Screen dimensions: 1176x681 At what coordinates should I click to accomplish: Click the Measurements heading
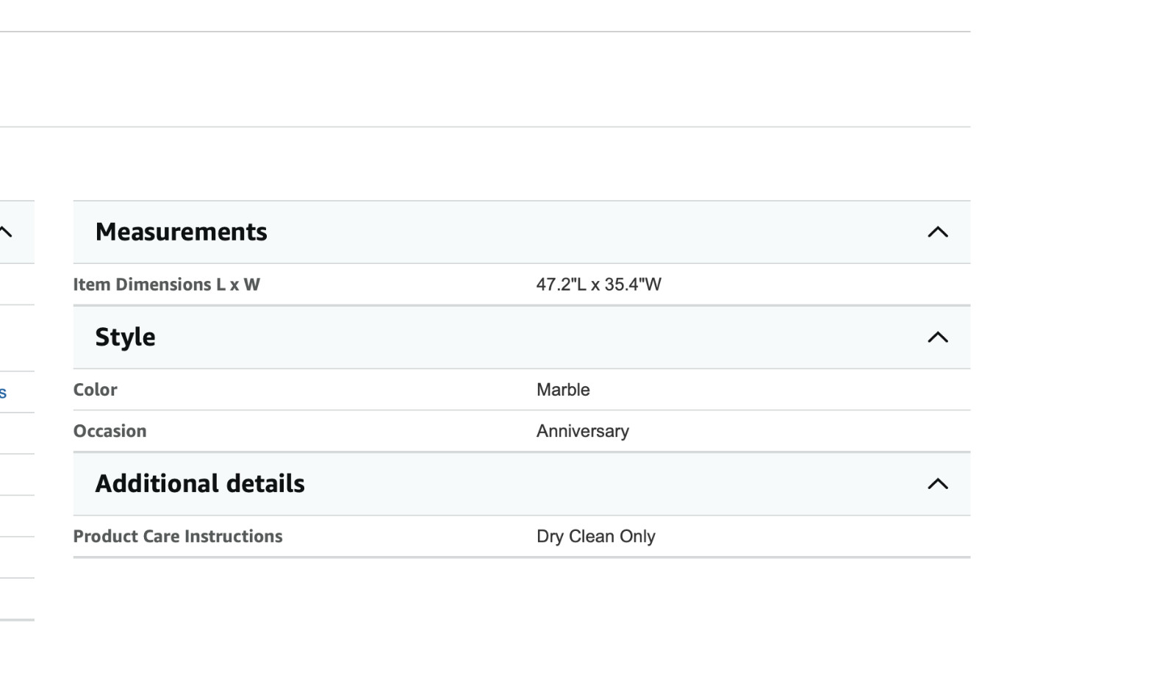(182, 232)
